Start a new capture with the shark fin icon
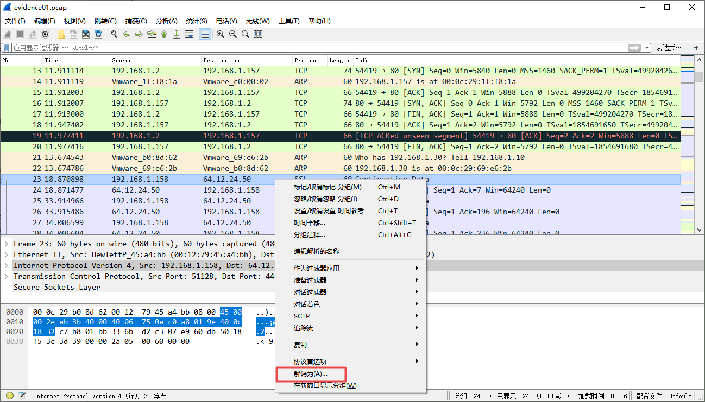 point(8,34)
